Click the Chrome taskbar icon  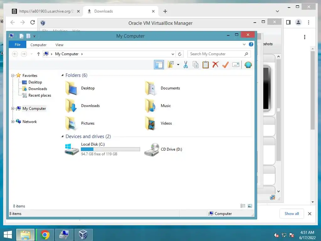[x=45, y=235]
